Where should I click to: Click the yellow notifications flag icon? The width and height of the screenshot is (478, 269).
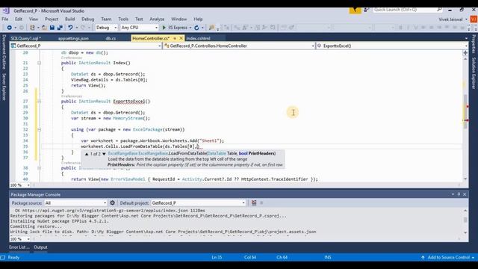click(x=356, y=10)
